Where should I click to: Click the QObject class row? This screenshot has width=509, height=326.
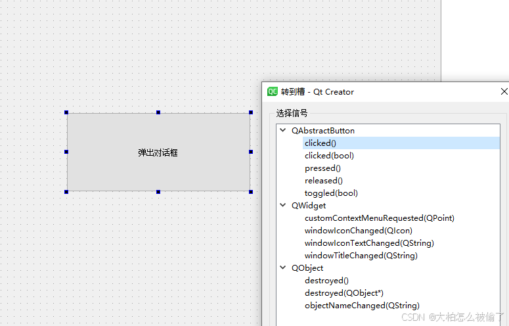pyautogui.click(x=307, y=268)
